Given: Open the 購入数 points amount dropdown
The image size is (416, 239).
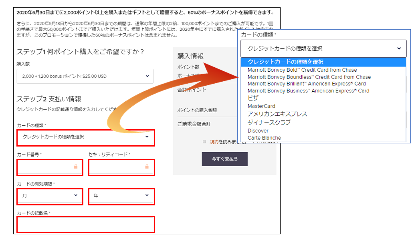Looking at the screenshot, I should [85, 76].
